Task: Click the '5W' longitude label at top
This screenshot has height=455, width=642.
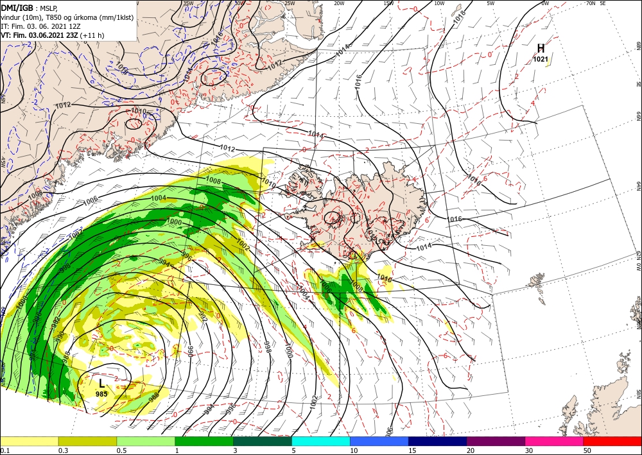Action: click(x=490, y=3)
